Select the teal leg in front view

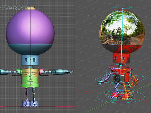34,94
